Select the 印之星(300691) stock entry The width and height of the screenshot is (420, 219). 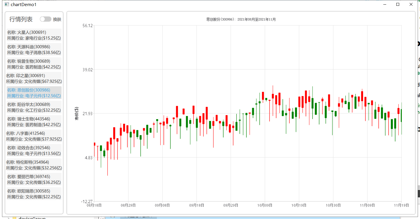tap(34, 78)
